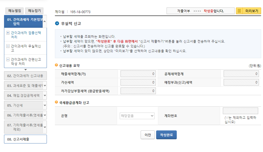Click the 메뉴펼침 expand-menu button
Image resolution: width=263 pixels, height=152 pixels.
14,11
